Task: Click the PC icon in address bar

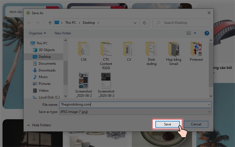Action: coord(57,22)
